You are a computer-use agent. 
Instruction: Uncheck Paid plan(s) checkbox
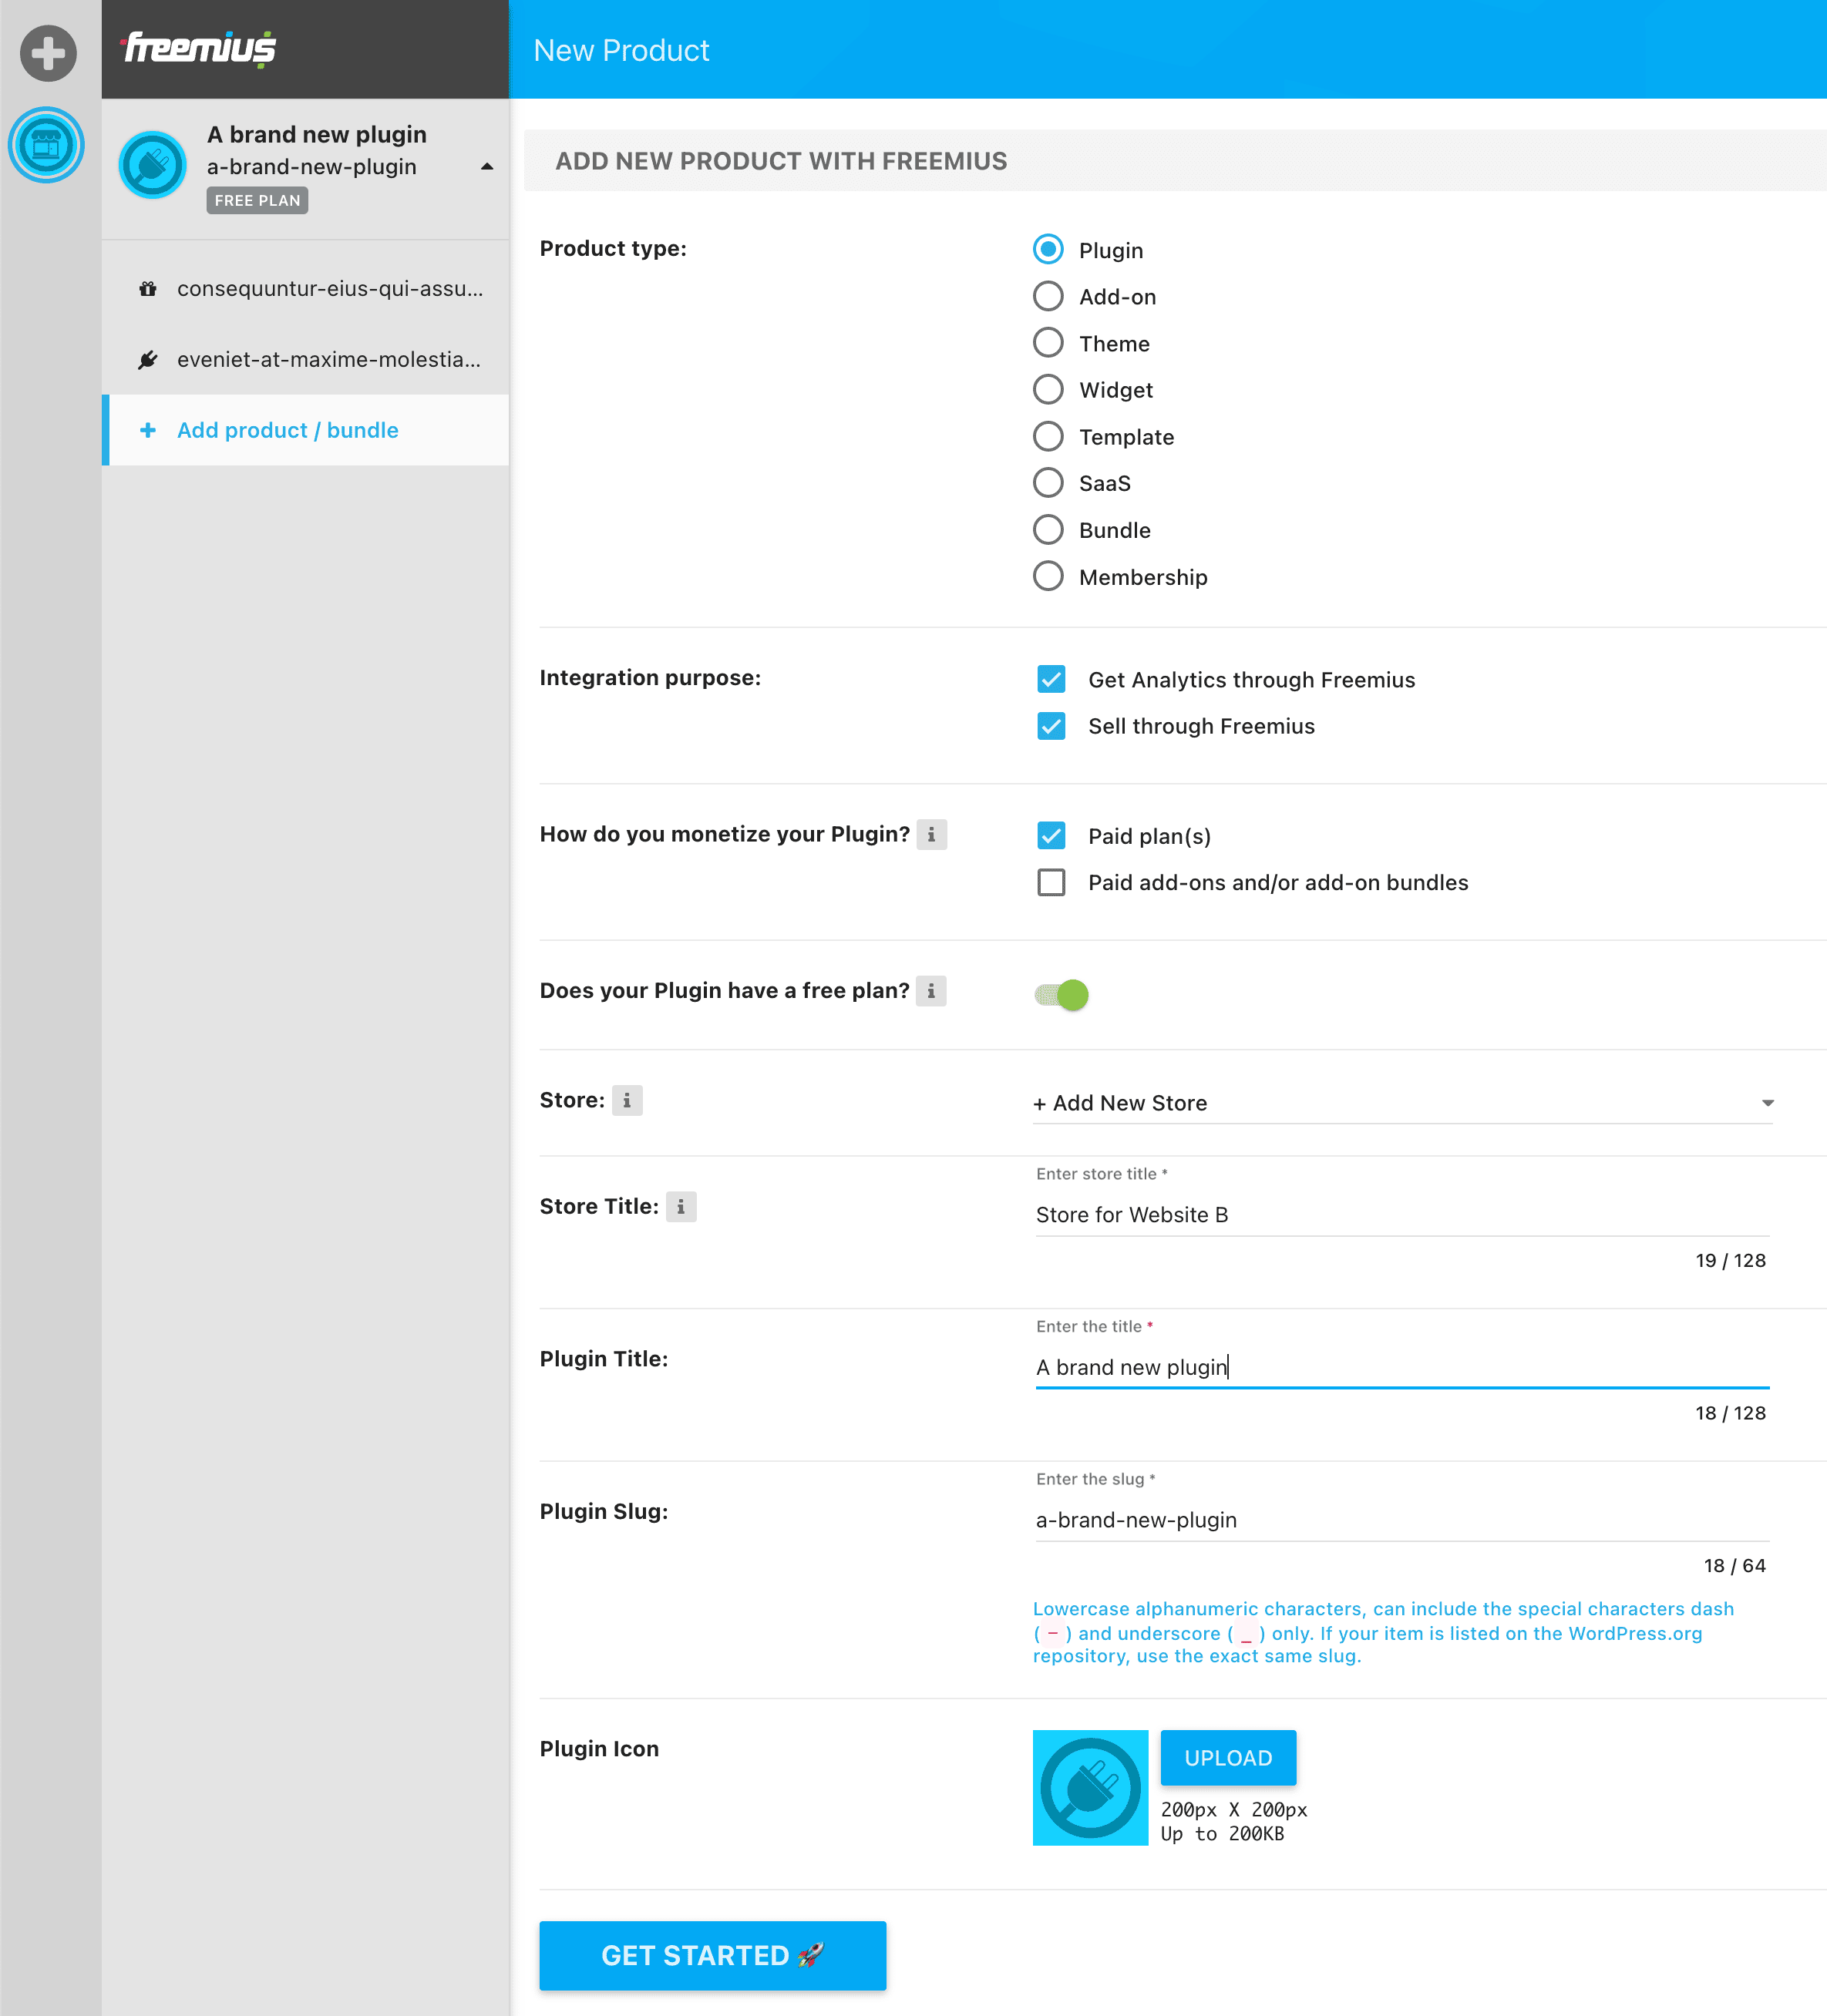pos(1051,836)
